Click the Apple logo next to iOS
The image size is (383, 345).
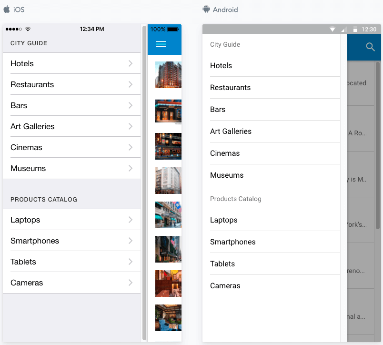7,9
